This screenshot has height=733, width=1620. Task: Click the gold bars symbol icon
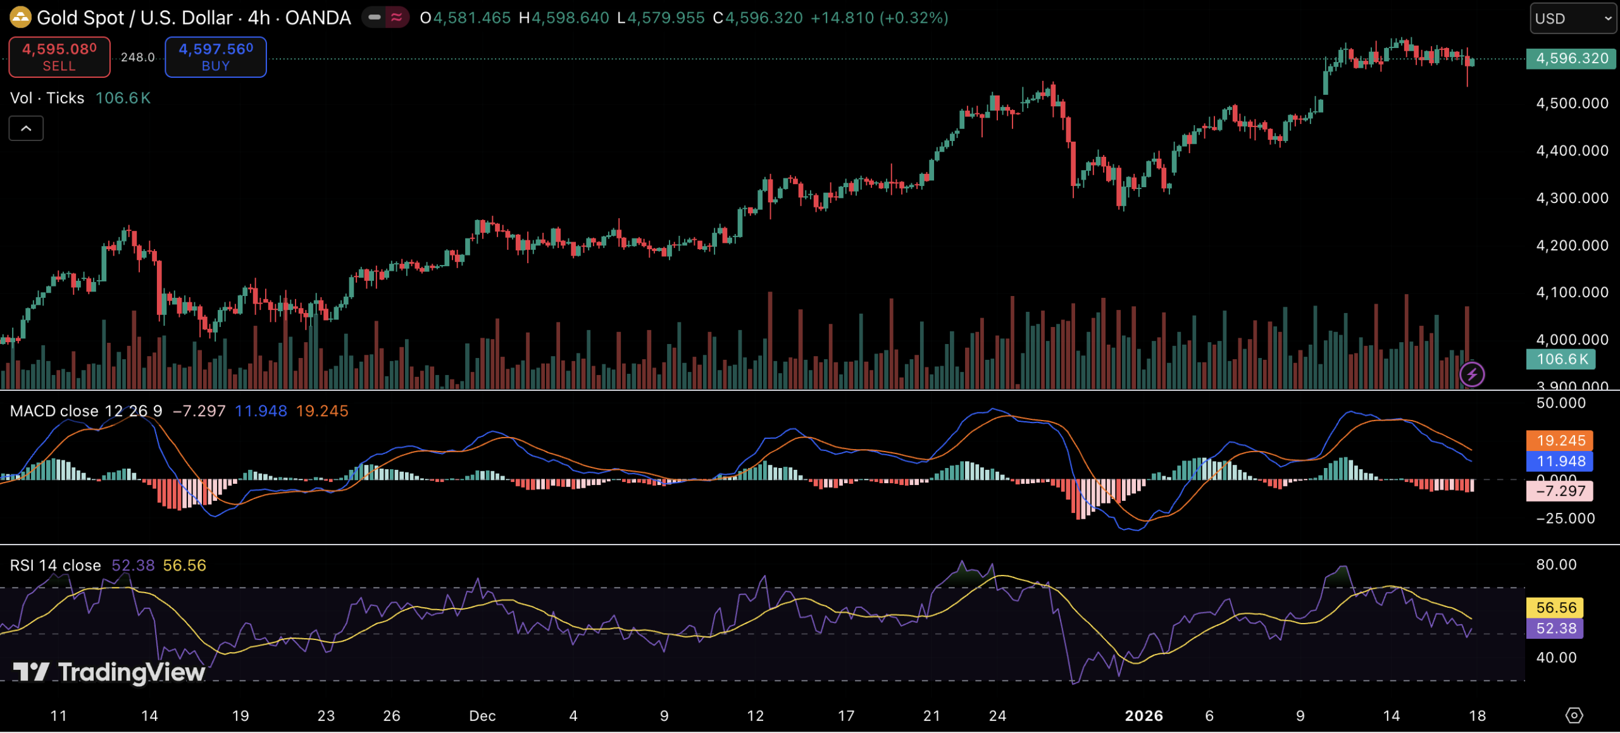(x=20, y=18)
